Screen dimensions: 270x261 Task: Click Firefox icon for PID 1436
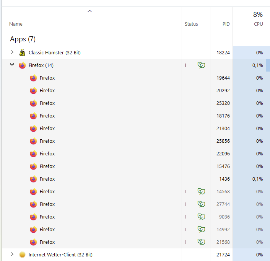click(33, 179)
